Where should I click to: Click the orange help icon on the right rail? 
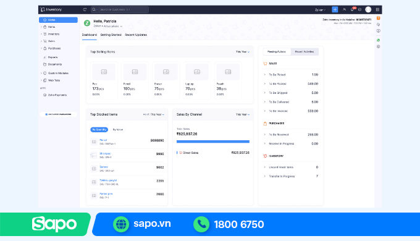point(378,18)
